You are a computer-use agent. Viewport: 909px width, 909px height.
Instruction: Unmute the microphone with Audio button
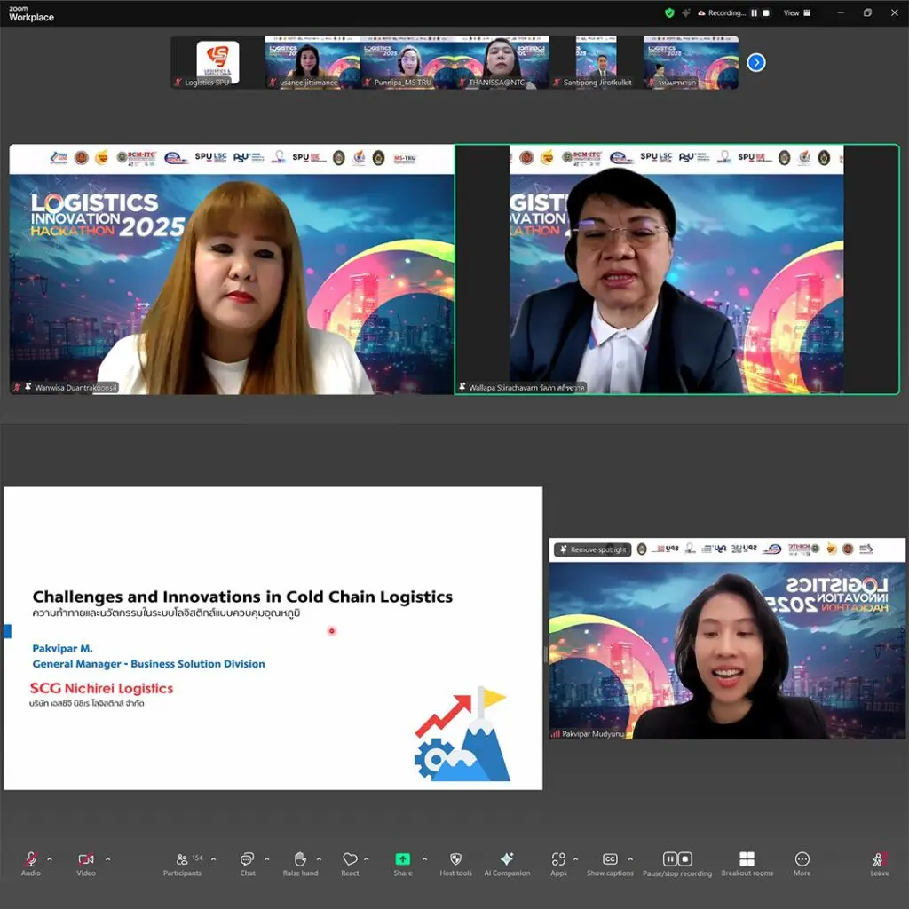31,864
